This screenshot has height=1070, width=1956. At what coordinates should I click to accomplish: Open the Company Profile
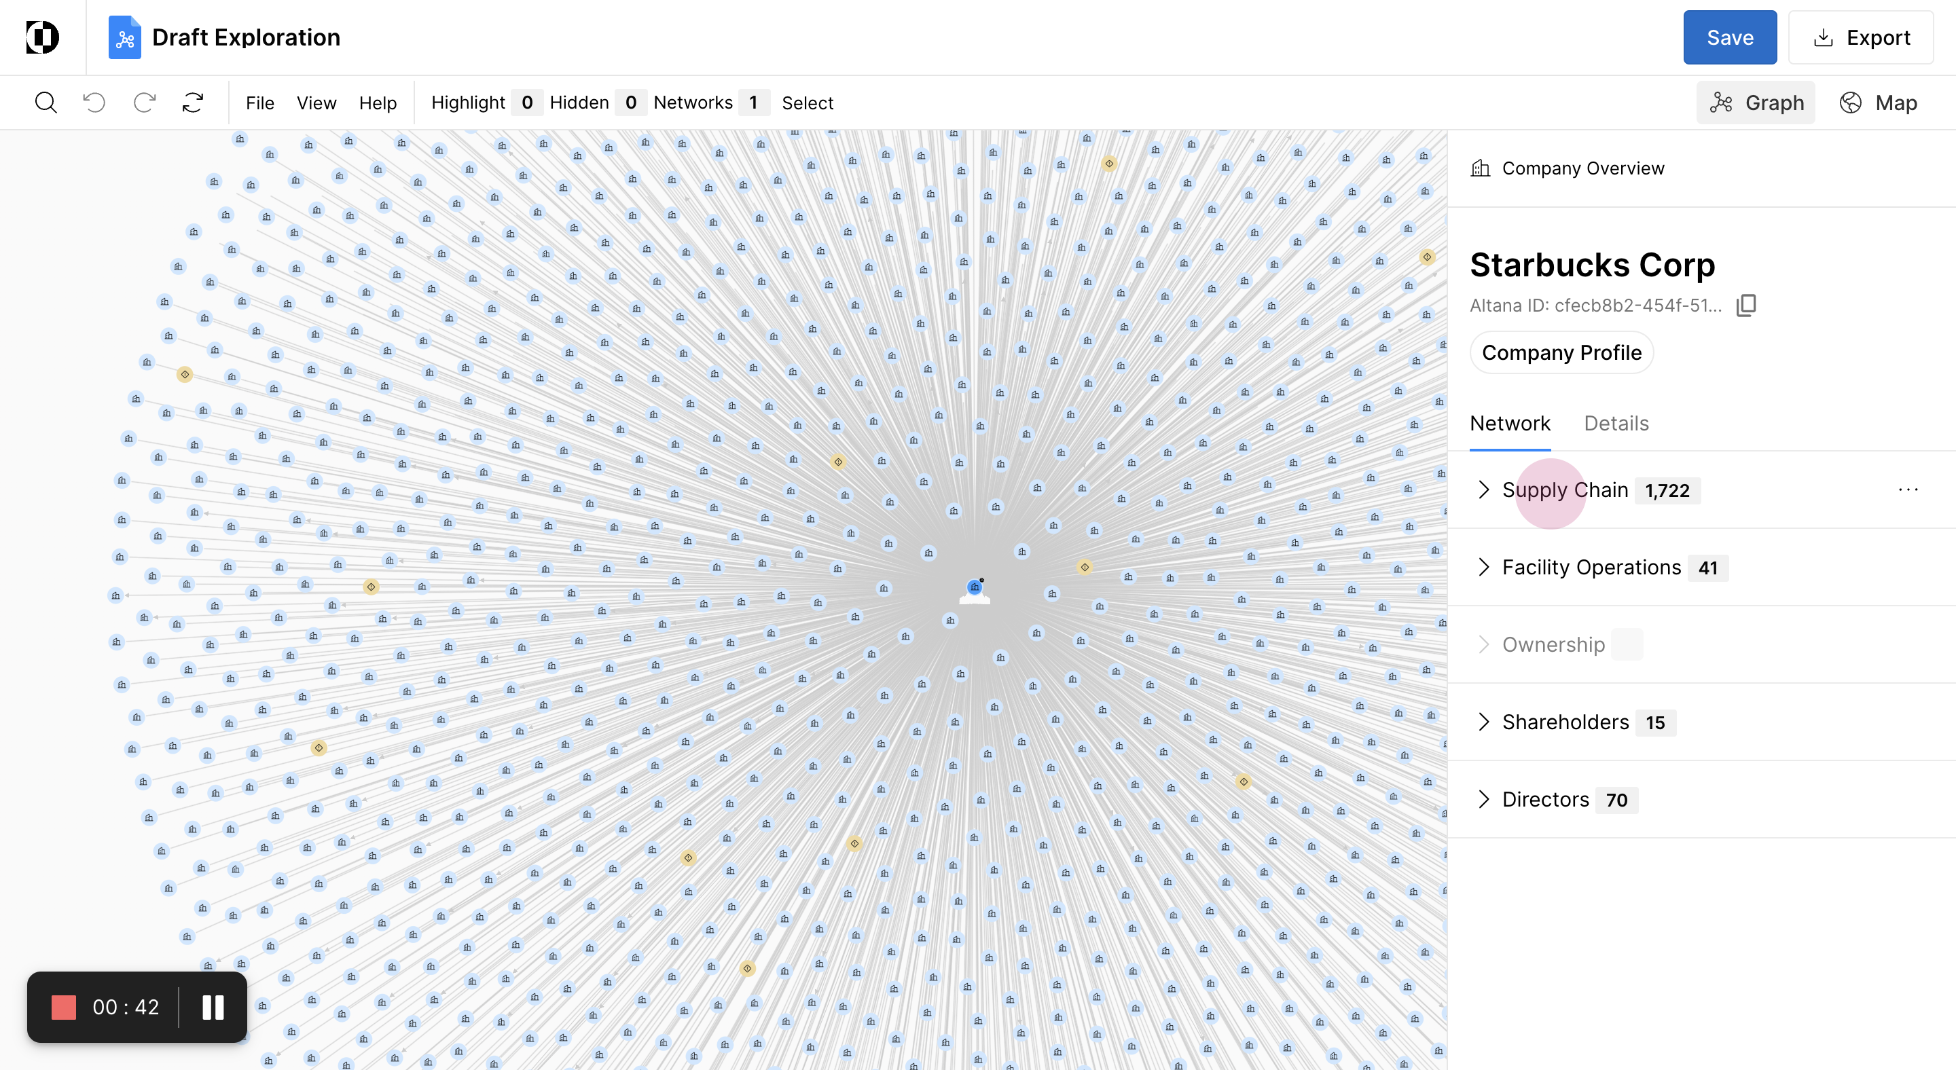[x=1561, y=353]
